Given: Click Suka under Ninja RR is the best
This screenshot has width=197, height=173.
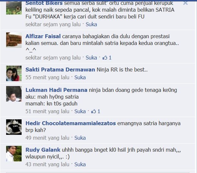Looking at the screenshot, I should tap(80, 77).
